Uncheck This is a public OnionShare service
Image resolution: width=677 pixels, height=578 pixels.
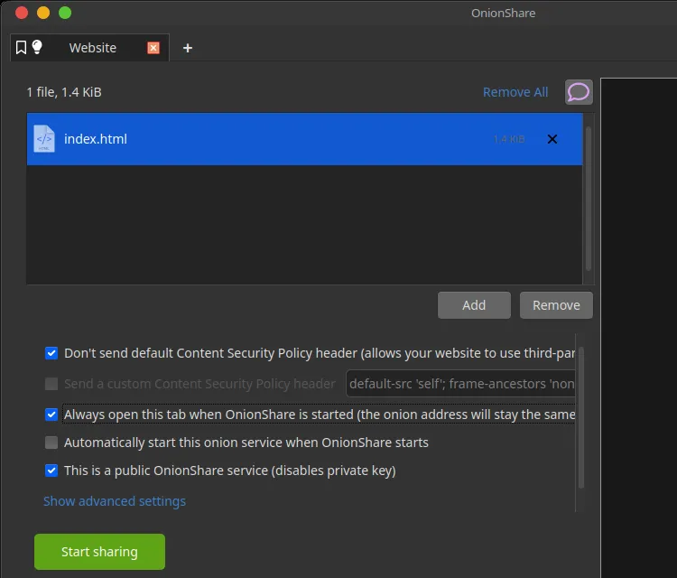(x=51, y=471)
